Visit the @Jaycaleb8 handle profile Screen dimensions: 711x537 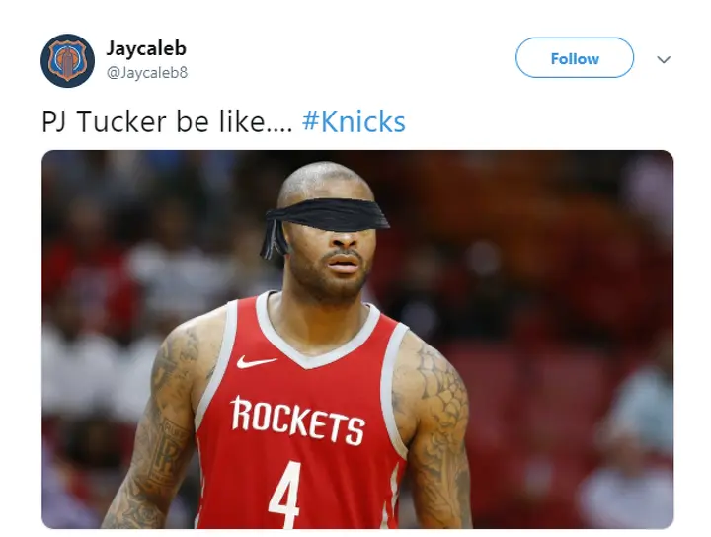(x=147, y=72)
